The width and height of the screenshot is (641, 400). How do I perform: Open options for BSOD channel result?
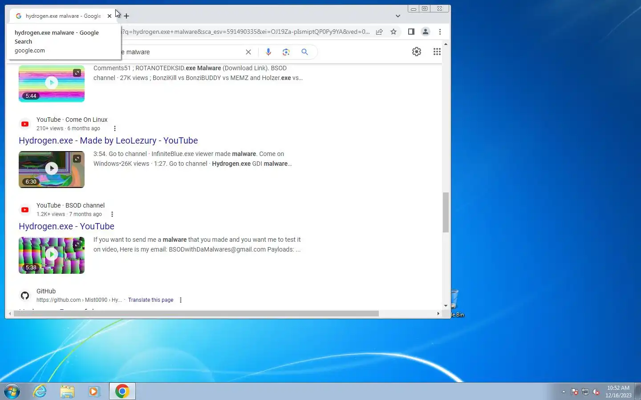pyautogui.click(x=112, y=214)
